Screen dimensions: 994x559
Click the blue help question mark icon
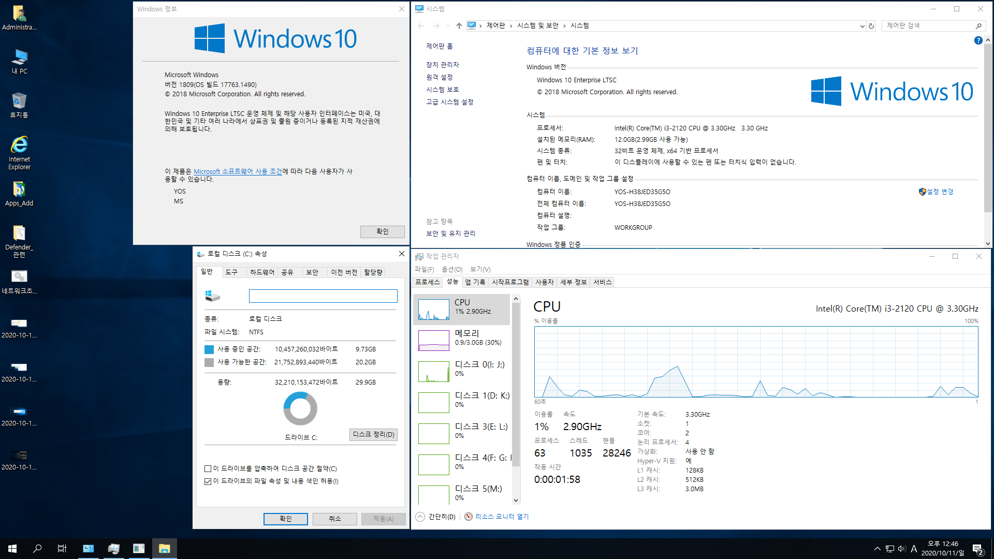[x=978, y=40]
